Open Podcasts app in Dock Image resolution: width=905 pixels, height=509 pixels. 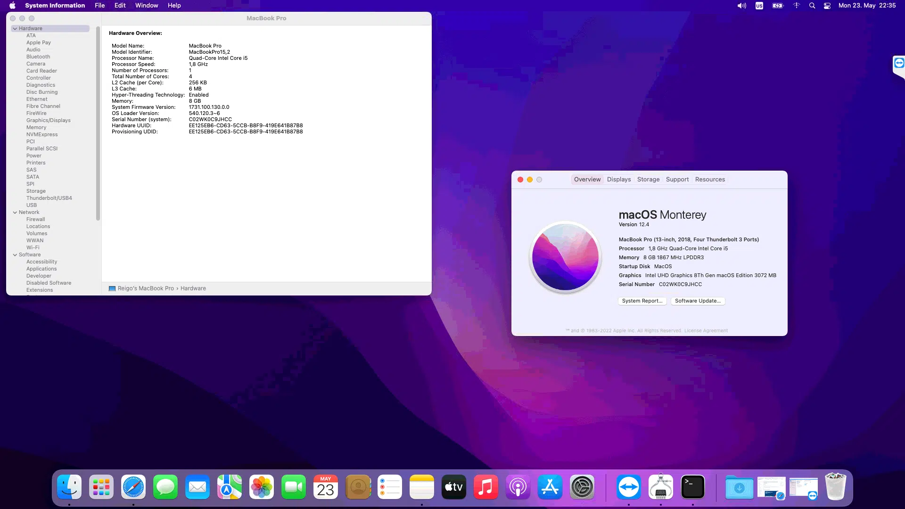518,487
